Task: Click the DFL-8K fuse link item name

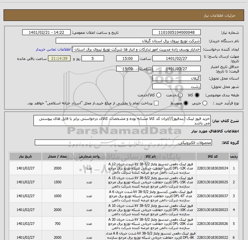Action: pos(151,235)
